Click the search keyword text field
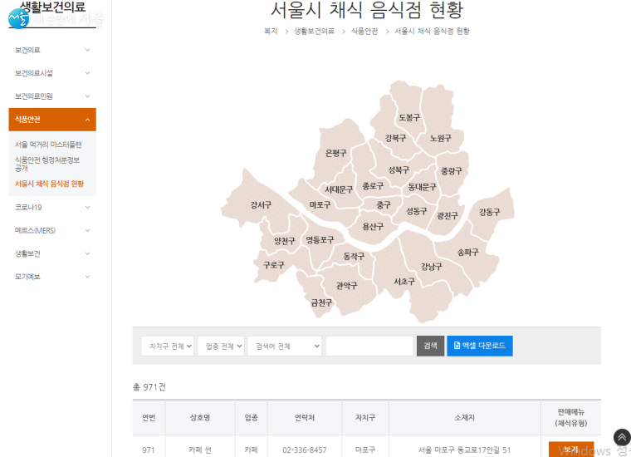 [x=369, y=346]
